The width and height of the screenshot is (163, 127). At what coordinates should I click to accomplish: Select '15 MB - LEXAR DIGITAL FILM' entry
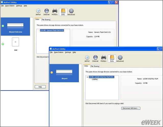pyautogui.click(x=102, y=77)
